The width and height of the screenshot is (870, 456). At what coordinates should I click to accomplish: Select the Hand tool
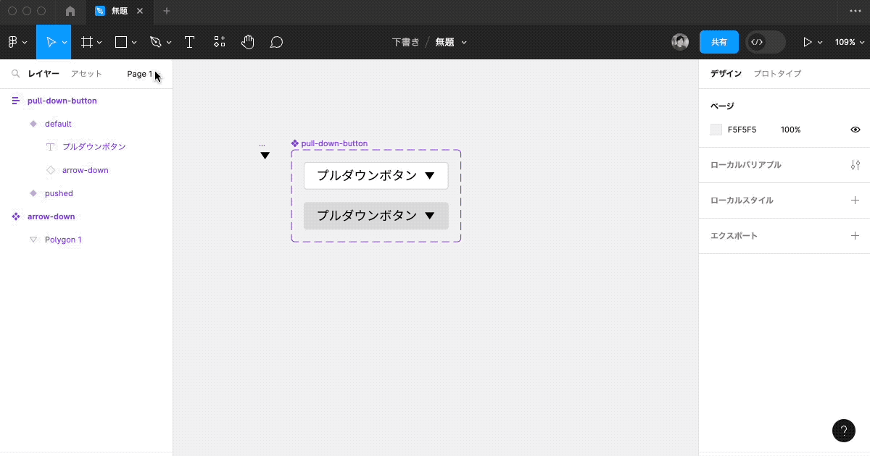247,41
